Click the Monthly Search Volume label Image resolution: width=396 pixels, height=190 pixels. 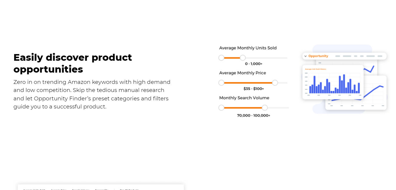pyautogui.click(x=244, y=98)
